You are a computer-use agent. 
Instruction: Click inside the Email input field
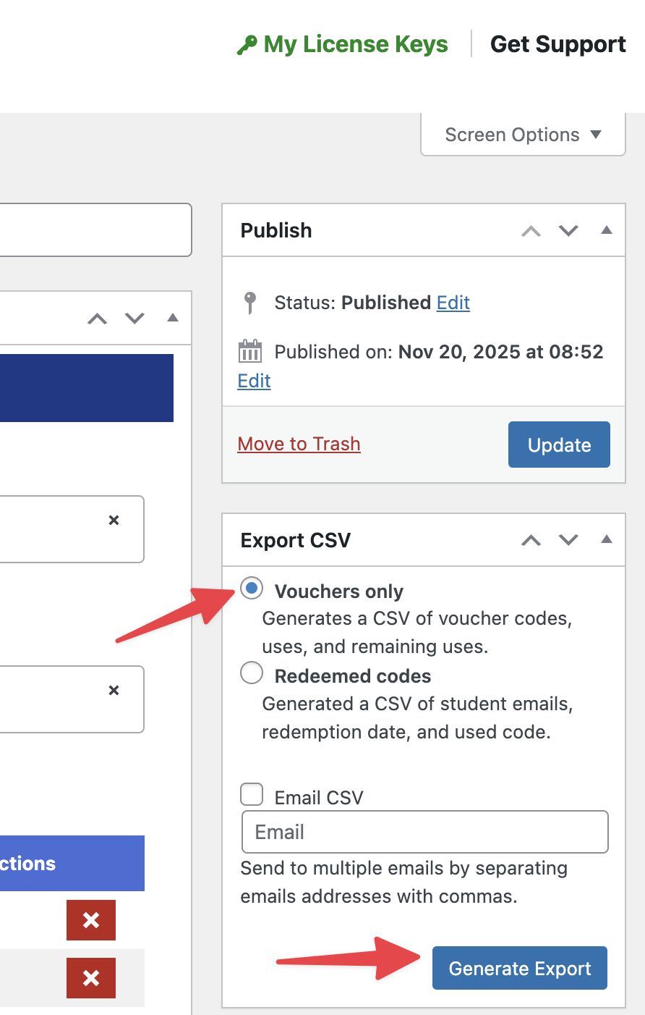click(x=424, y=832)
